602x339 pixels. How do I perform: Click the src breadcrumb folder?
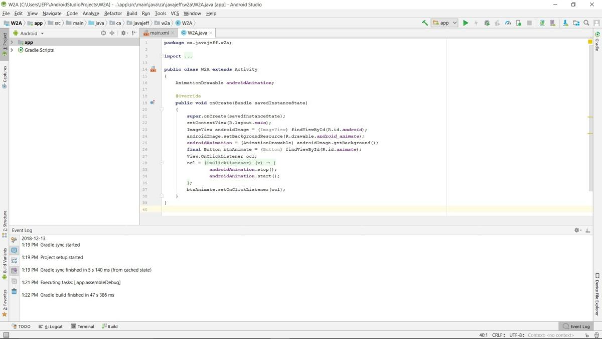click(54, 23)
